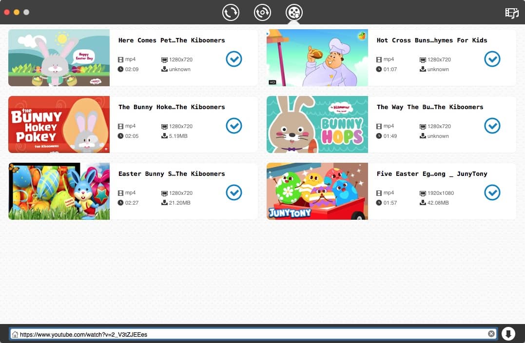Viewport: 525px width, 343px height.
Task: Open the media library icon at top right
Action: click(x=512, y=13)
